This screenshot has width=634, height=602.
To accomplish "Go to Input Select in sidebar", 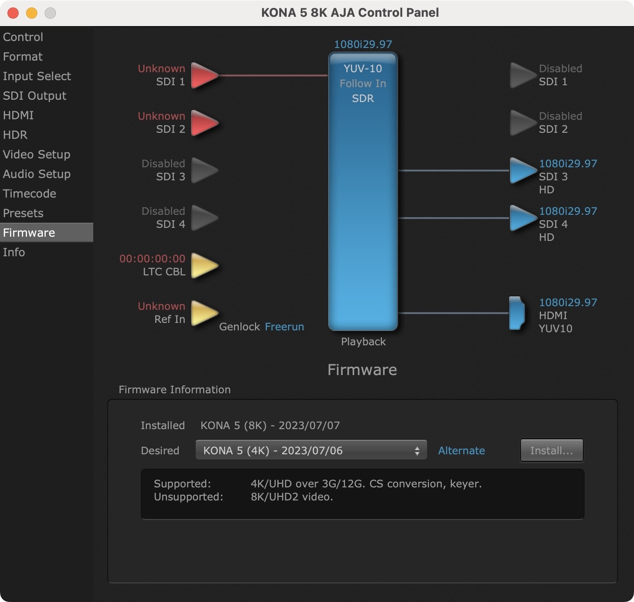I will click(x=47, y=76).
